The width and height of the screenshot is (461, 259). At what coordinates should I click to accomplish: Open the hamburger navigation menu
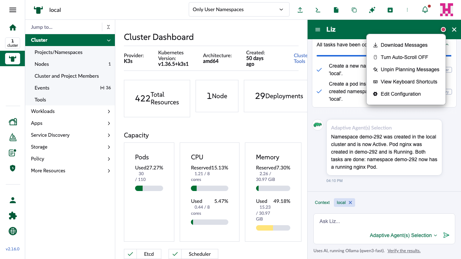pyautogui.click(x=13, y=10)
